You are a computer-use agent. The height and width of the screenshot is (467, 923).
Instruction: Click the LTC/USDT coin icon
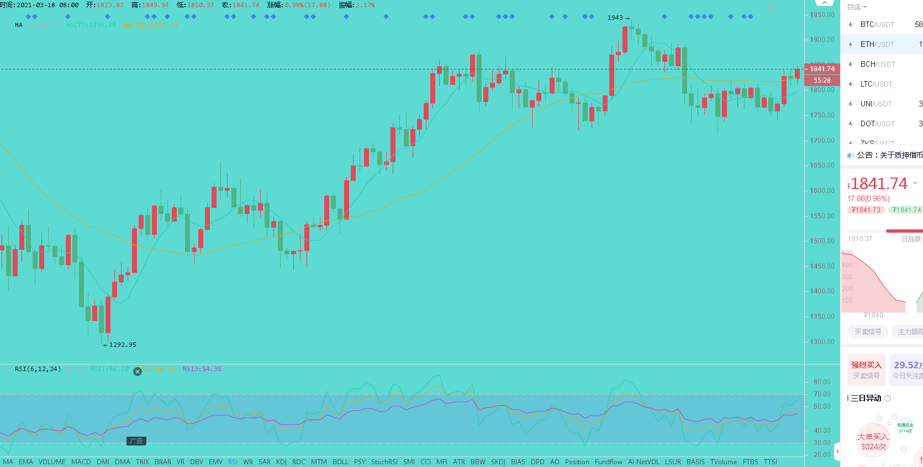click(x=851, y=84)
